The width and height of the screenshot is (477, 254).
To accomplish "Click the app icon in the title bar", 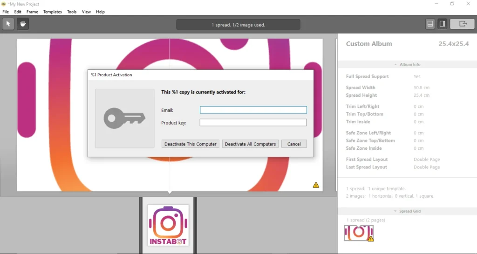I will [x=4, y=4].
